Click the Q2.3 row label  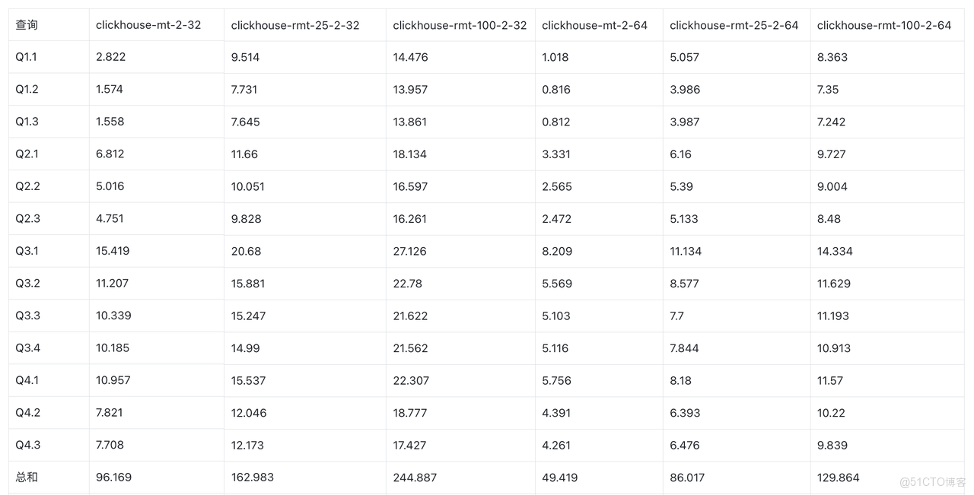27,219
